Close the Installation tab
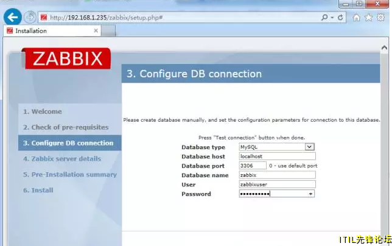This screenshot has width=392, height=246. tap(96, 30)
